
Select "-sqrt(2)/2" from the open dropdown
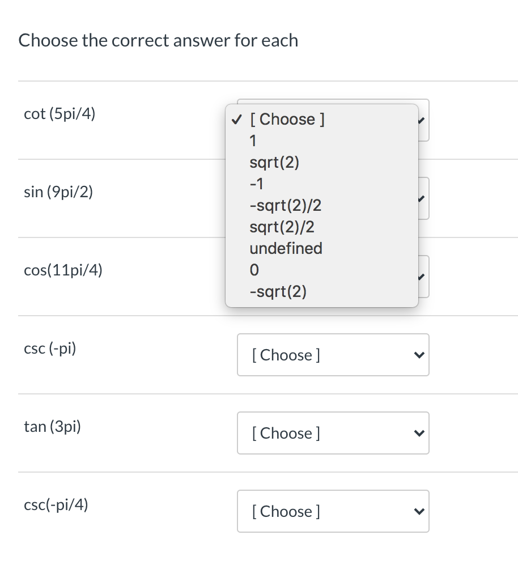[286, 205]
